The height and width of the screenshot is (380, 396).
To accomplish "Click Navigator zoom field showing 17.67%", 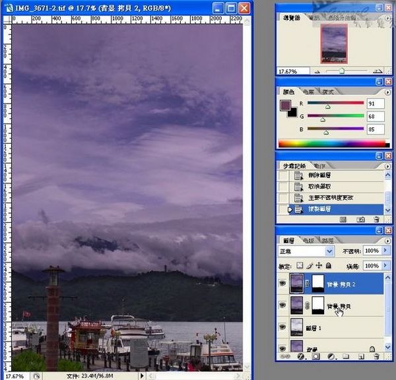I will pos(294,71).
